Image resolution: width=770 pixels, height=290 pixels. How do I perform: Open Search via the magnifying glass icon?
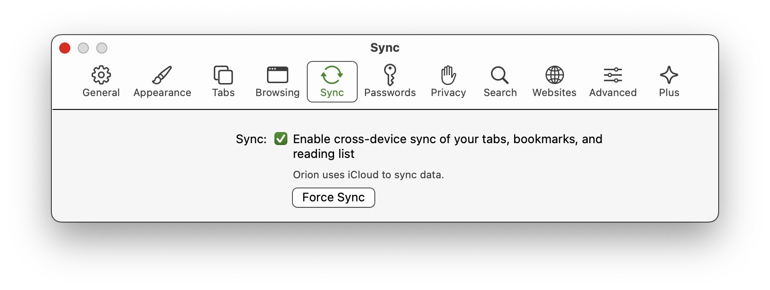[500, 75]
